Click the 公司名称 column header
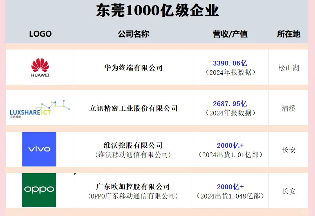The image size is (315, 216). click(133, 34)
